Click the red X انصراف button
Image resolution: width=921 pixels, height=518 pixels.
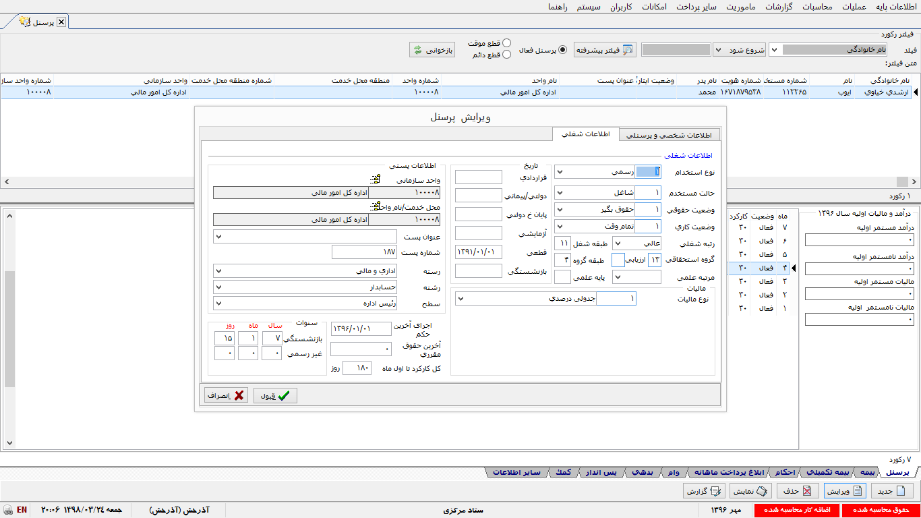click(226, 396)
